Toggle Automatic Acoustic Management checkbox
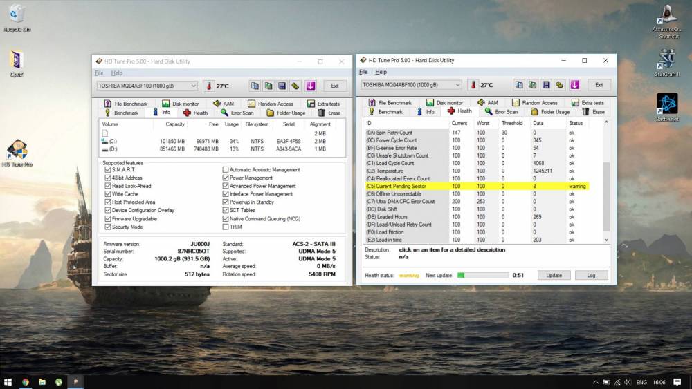The height and width of the screenshot is (389, 692). pos(226,169)
